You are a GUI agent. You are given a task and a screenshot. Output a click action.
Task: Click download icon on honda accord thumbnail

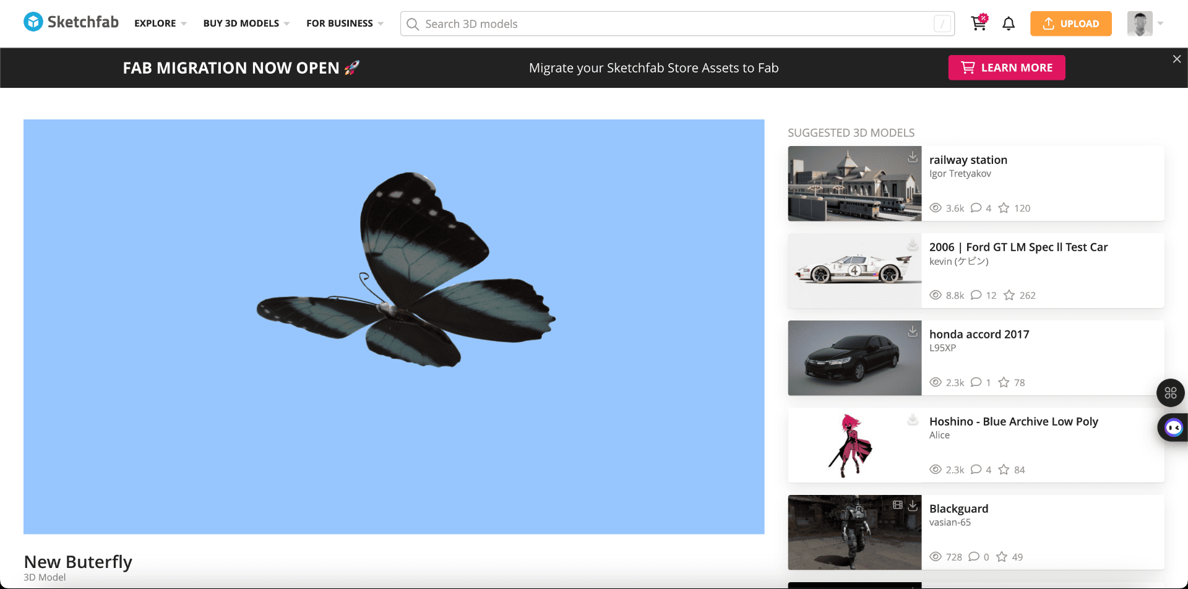[x=913, y=332]
